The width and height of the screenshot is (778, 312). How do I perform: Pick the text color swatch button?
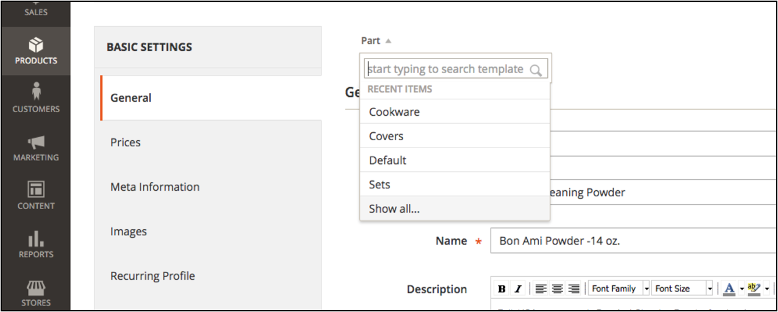click(x=729, y=289)
